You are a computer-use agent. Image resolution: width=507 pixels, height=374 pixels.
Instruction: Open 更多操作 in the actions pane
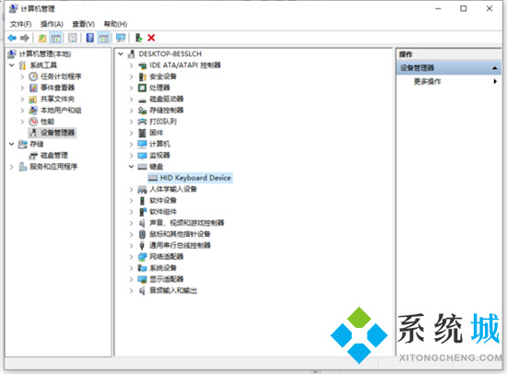(427, 81)
